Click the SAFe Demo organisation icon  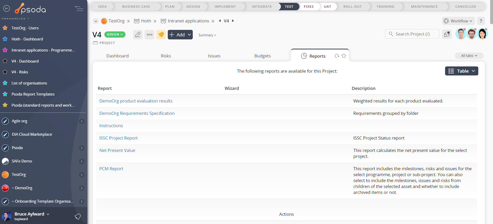[x=5, y=161]
